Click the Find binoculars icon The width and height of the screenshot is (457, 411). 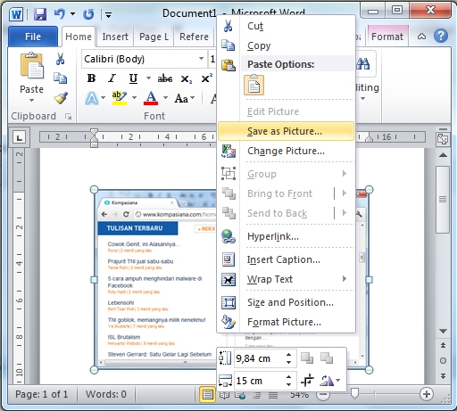point(363,63)
